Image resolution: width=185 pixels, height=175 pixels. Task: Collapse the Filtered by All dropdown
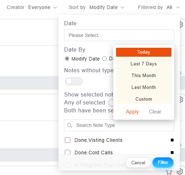point(159,7)
